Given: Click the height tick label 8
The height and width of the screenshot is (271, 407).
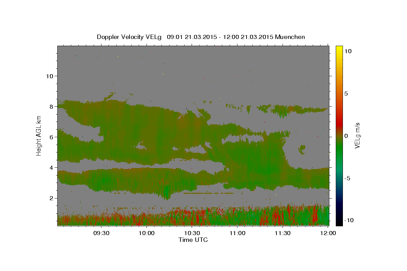Looking at the screenshot, I should (51, 106).
